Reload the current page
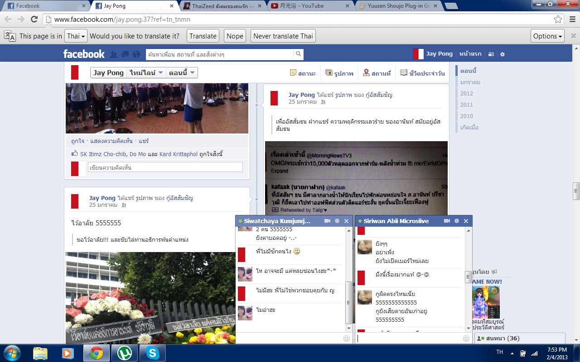580x362 pixels. [34, 19]
